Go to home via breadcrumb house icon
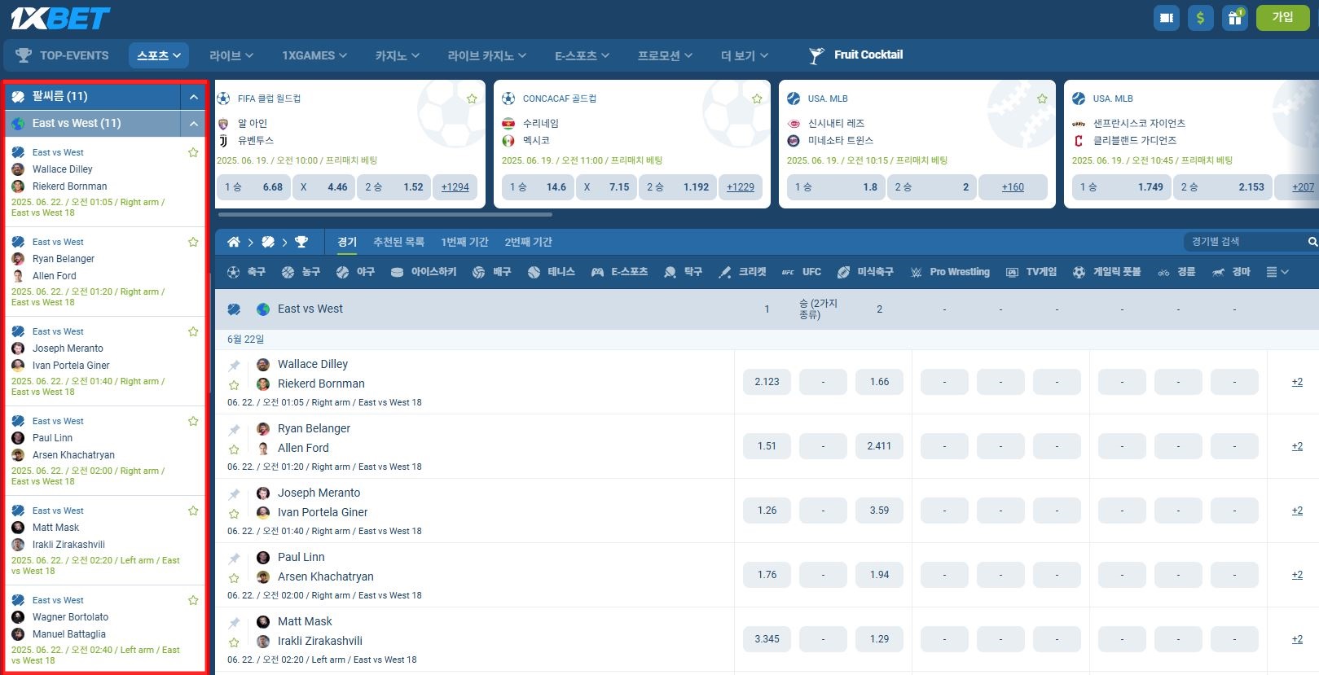This screenshot has height=675, width=1319. (234, 242)
